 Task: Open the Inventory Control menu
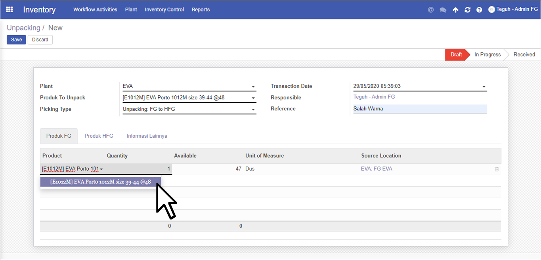tap(164, 9)
